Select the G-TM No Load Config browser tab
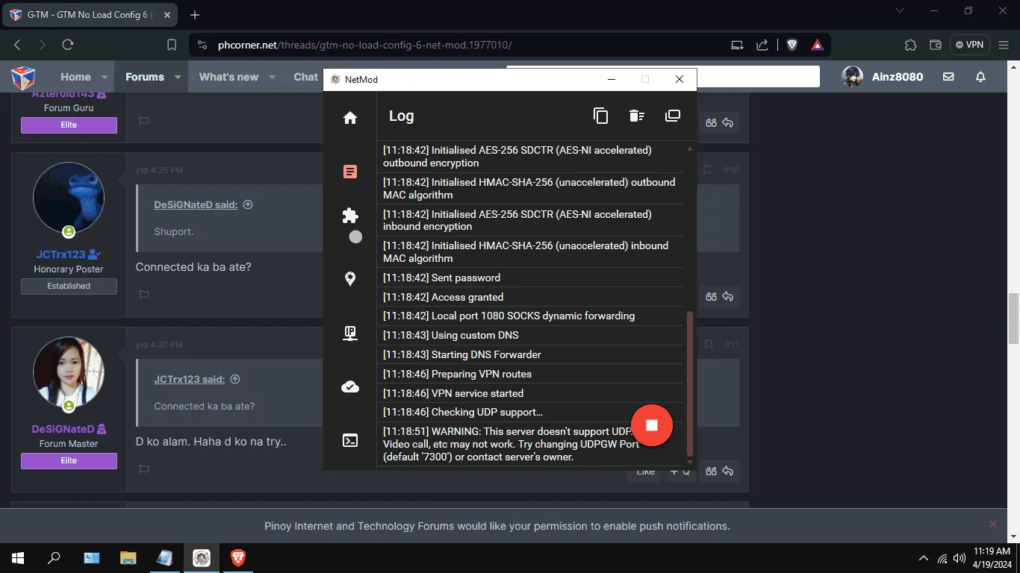The width and height of the screenshot is (1020, 573). click(90, 14)
